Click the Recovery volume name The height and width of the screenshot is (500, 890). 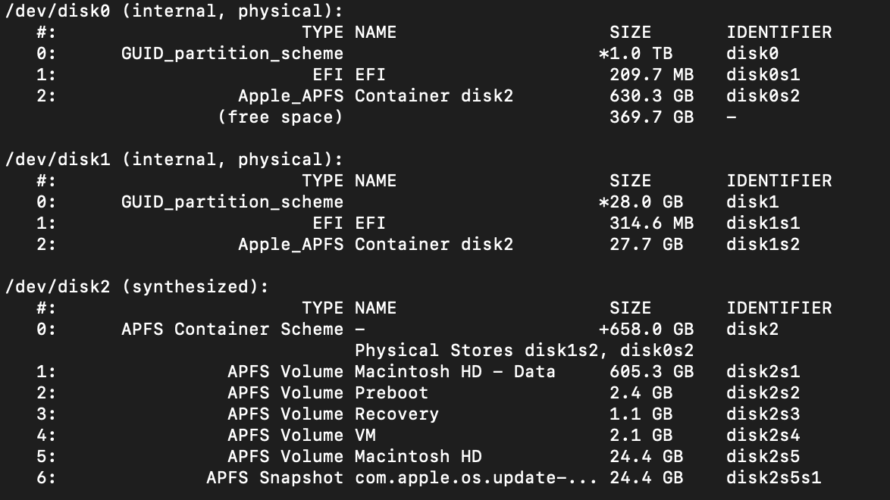pyautogui.click(x=396, y=414)
